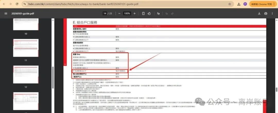Screen dimensions: 278x113
Task: Edit the current page number field showing 14
Action: 105,13
